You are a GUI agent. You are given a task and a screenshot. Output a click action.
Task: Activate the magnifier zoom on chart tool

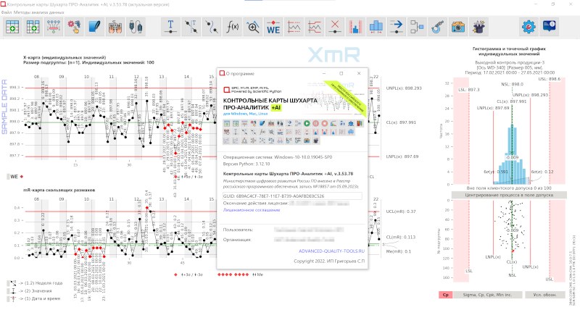[x=253, y=27]
